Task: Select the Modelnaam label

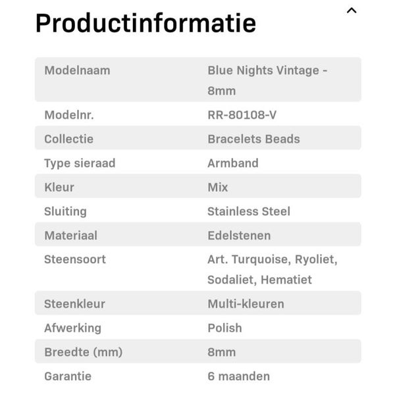Action: pyautogui.click(x=77, y=70)
